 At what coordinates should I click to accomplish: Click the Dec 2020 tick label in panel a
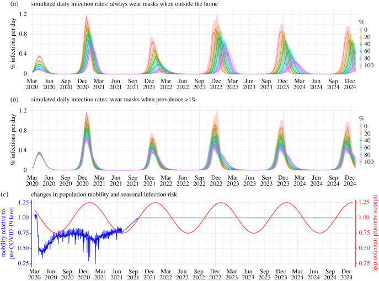pos(82,84)
